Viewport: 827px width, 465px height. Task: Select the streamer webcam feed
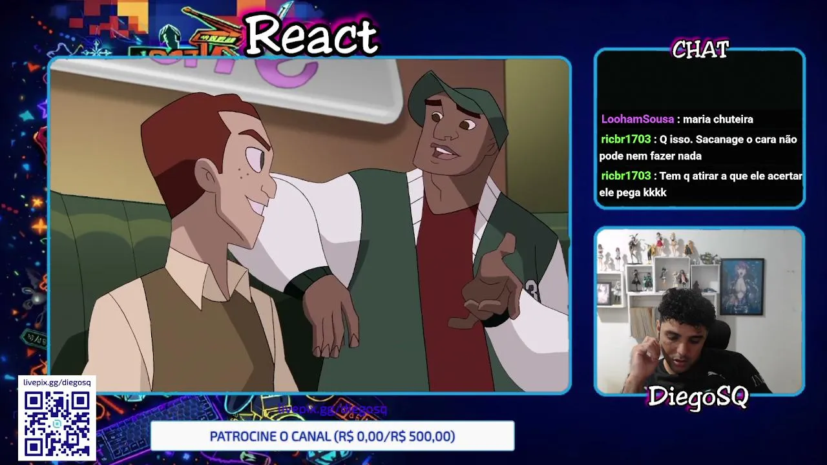coord(700,311)
